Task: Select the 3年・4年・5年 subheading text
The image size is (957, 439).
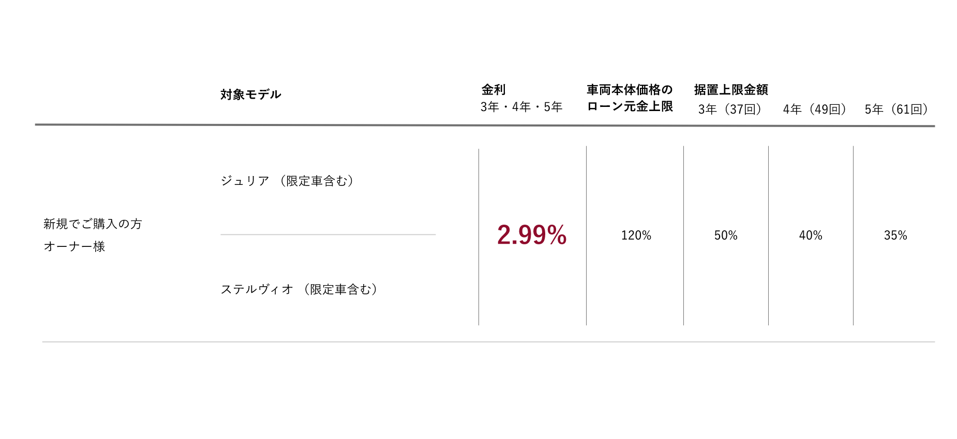Action: point(521,107)
